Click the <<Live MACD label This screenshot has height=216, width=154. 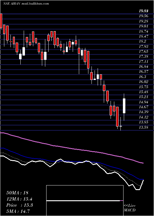[130, 208]
